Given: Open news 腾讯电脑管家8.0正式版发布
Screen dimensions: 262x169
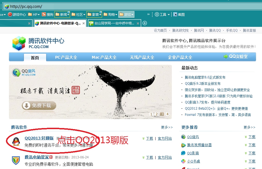Looking at the screenshot, I should [x=205, y=77].
